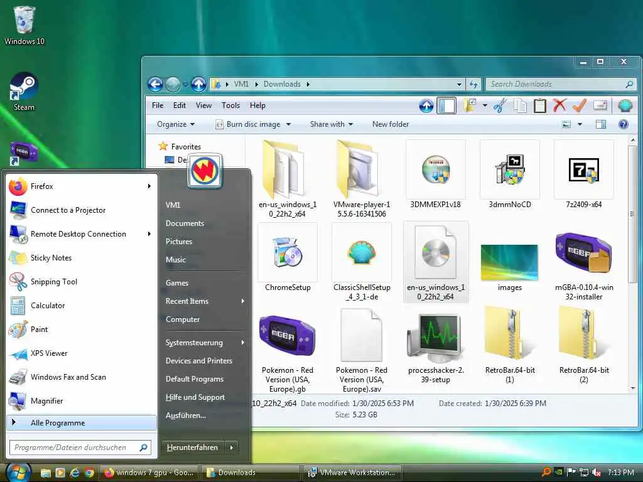Image resolution: width=643 pixels, height=482 pixels.
Task: Open the Burn disc image dropdown arrow
Action: click(288, 124)
